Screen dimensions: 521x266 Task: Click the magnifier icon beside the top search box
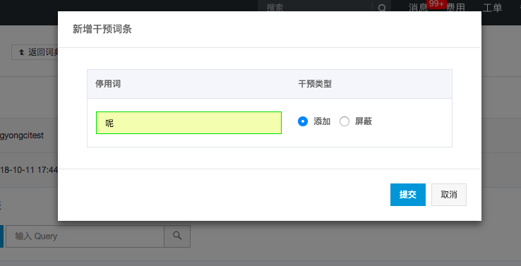tap(382, 8)
